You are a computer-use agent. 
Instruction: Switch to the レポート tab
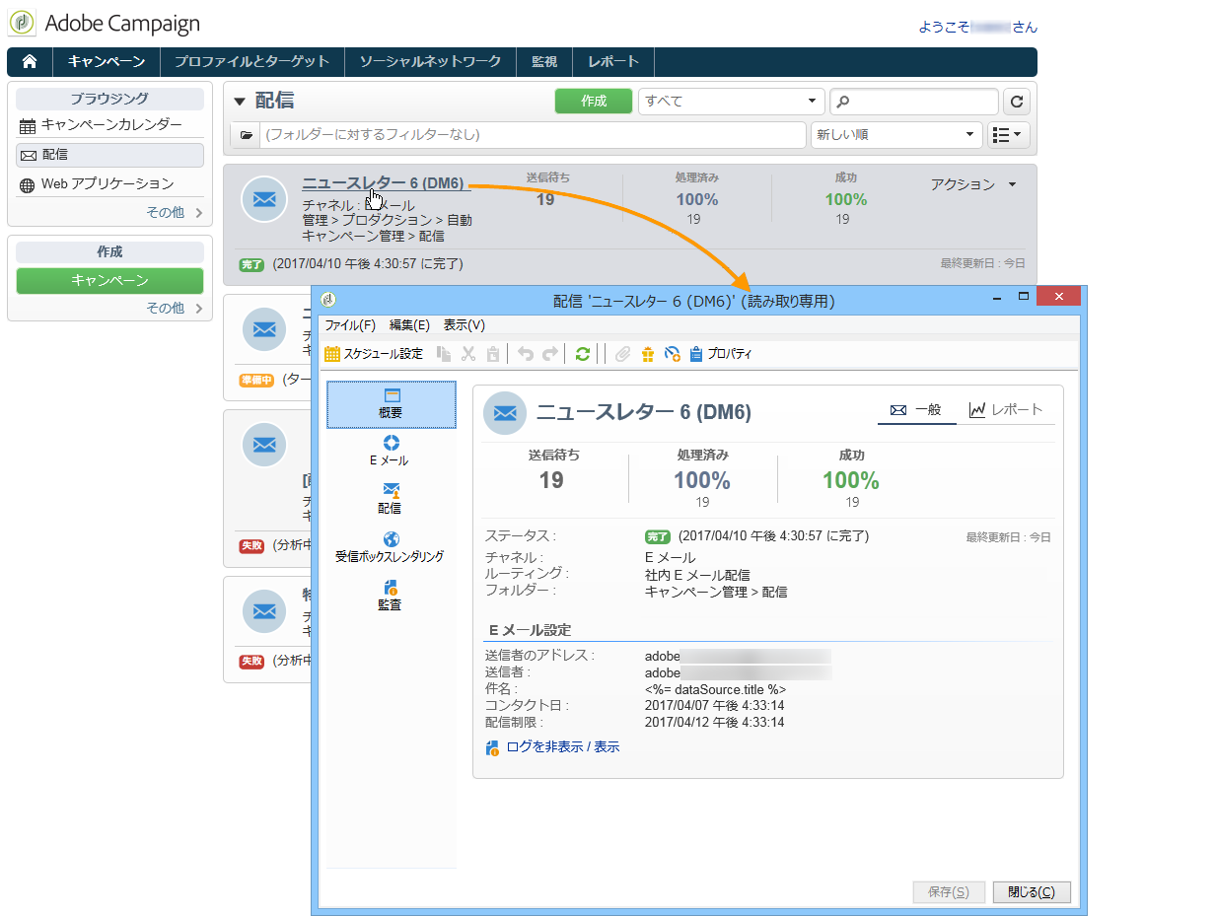[1006, 410]
